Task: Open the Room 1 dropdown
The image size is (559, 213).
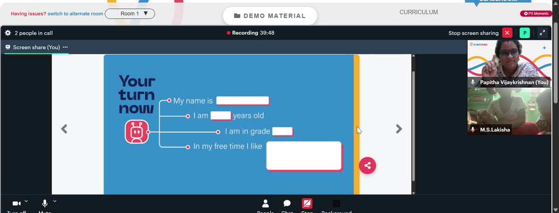Action: click(130, 13)
